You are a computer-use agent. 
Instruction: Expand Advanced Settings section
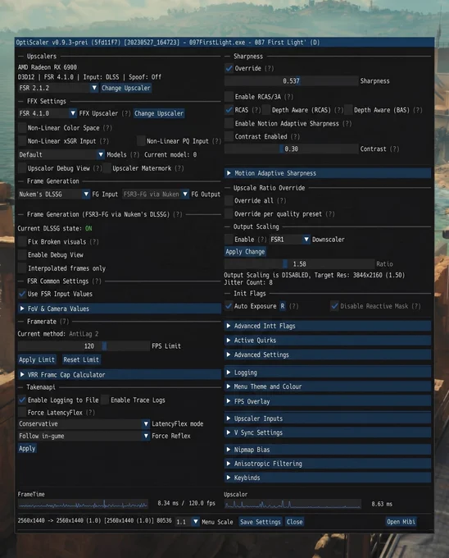click(x=328, y=354)
